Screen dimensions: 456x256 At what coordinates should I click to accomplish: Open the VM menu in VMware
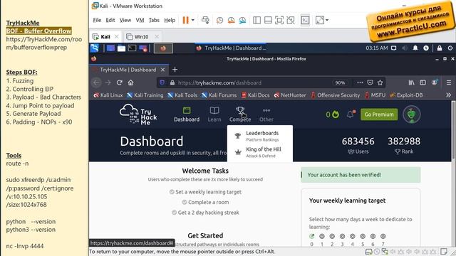140,20
